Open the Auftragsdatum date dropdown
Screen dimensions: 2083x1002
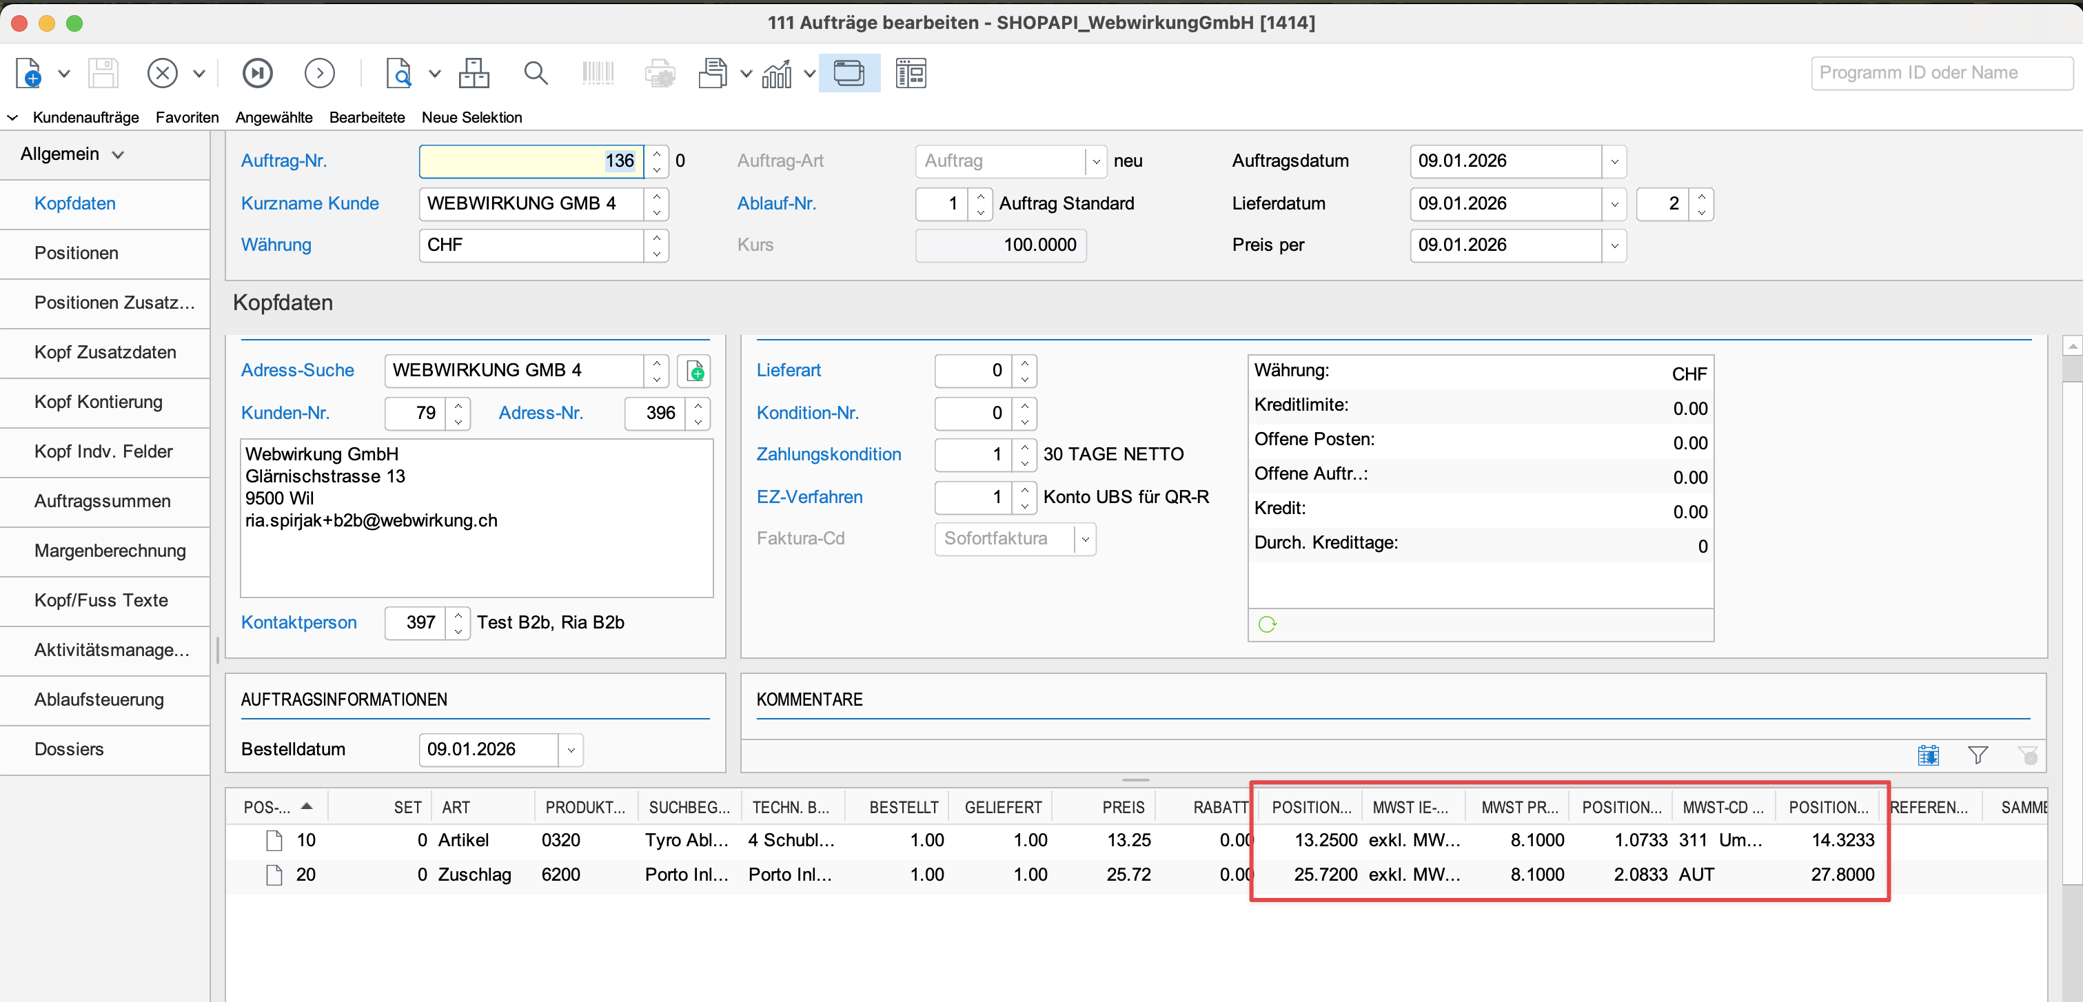click(x=1614, y=161)
